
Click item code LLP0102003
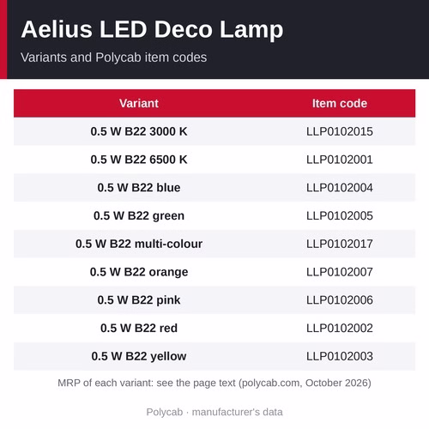tap(340, 356)
